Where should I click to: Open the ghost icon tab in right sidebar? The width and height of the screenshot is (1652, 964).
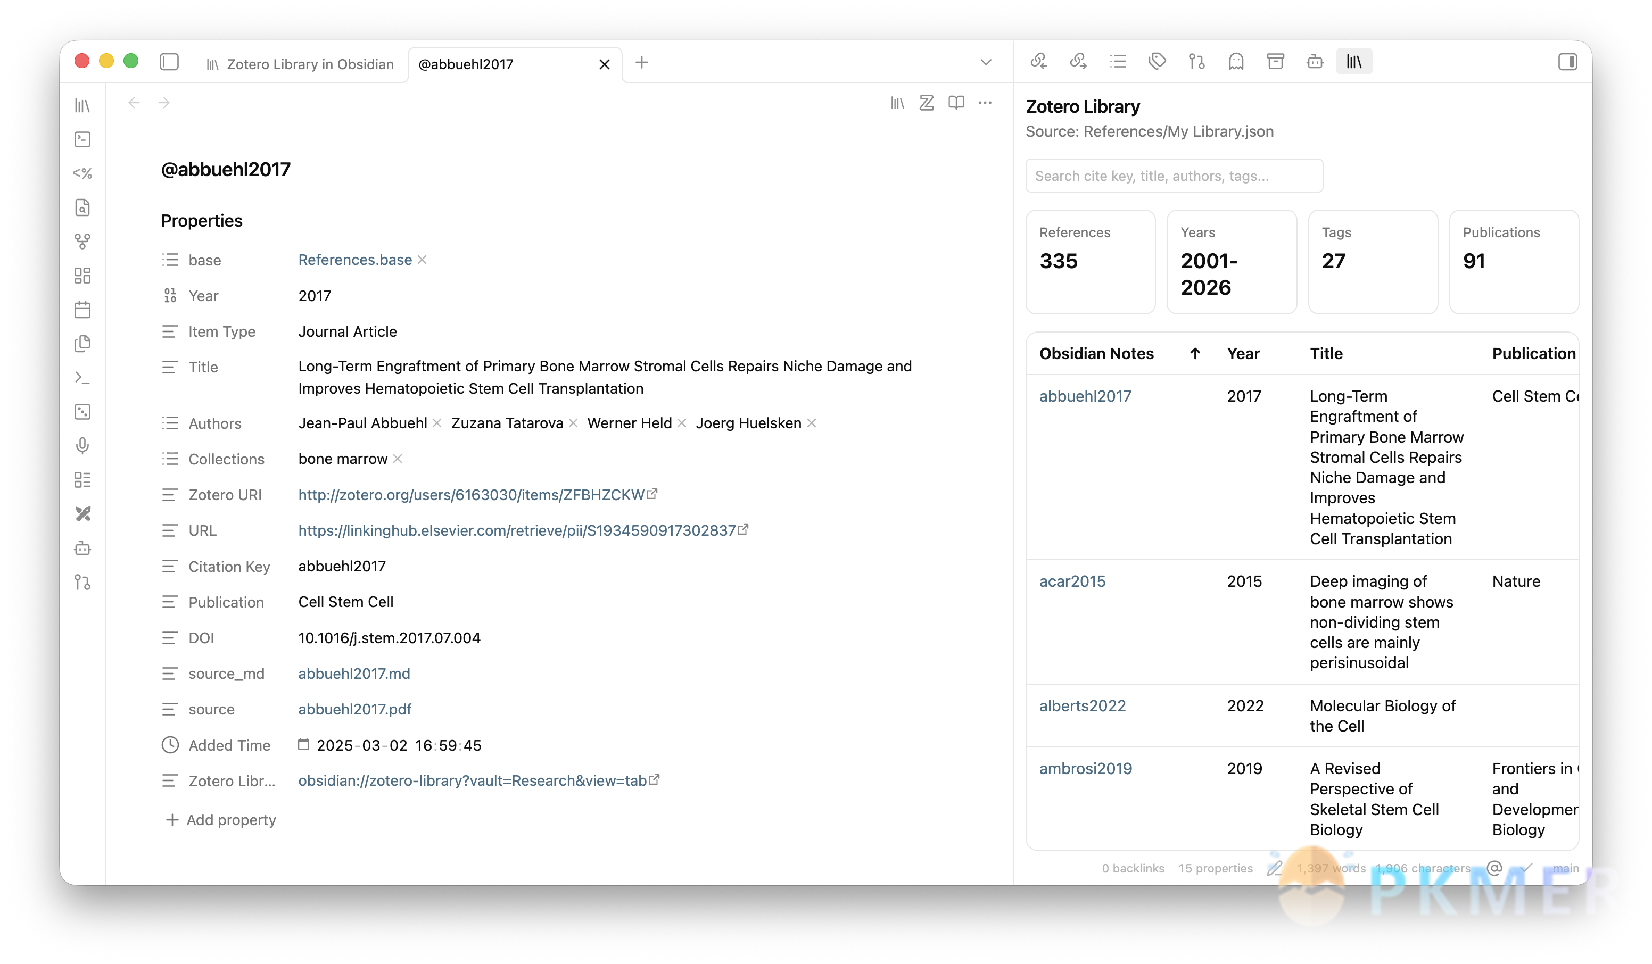coord(1236,62)
